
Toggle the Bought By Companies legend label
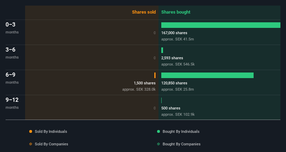(x=181, y=144)
